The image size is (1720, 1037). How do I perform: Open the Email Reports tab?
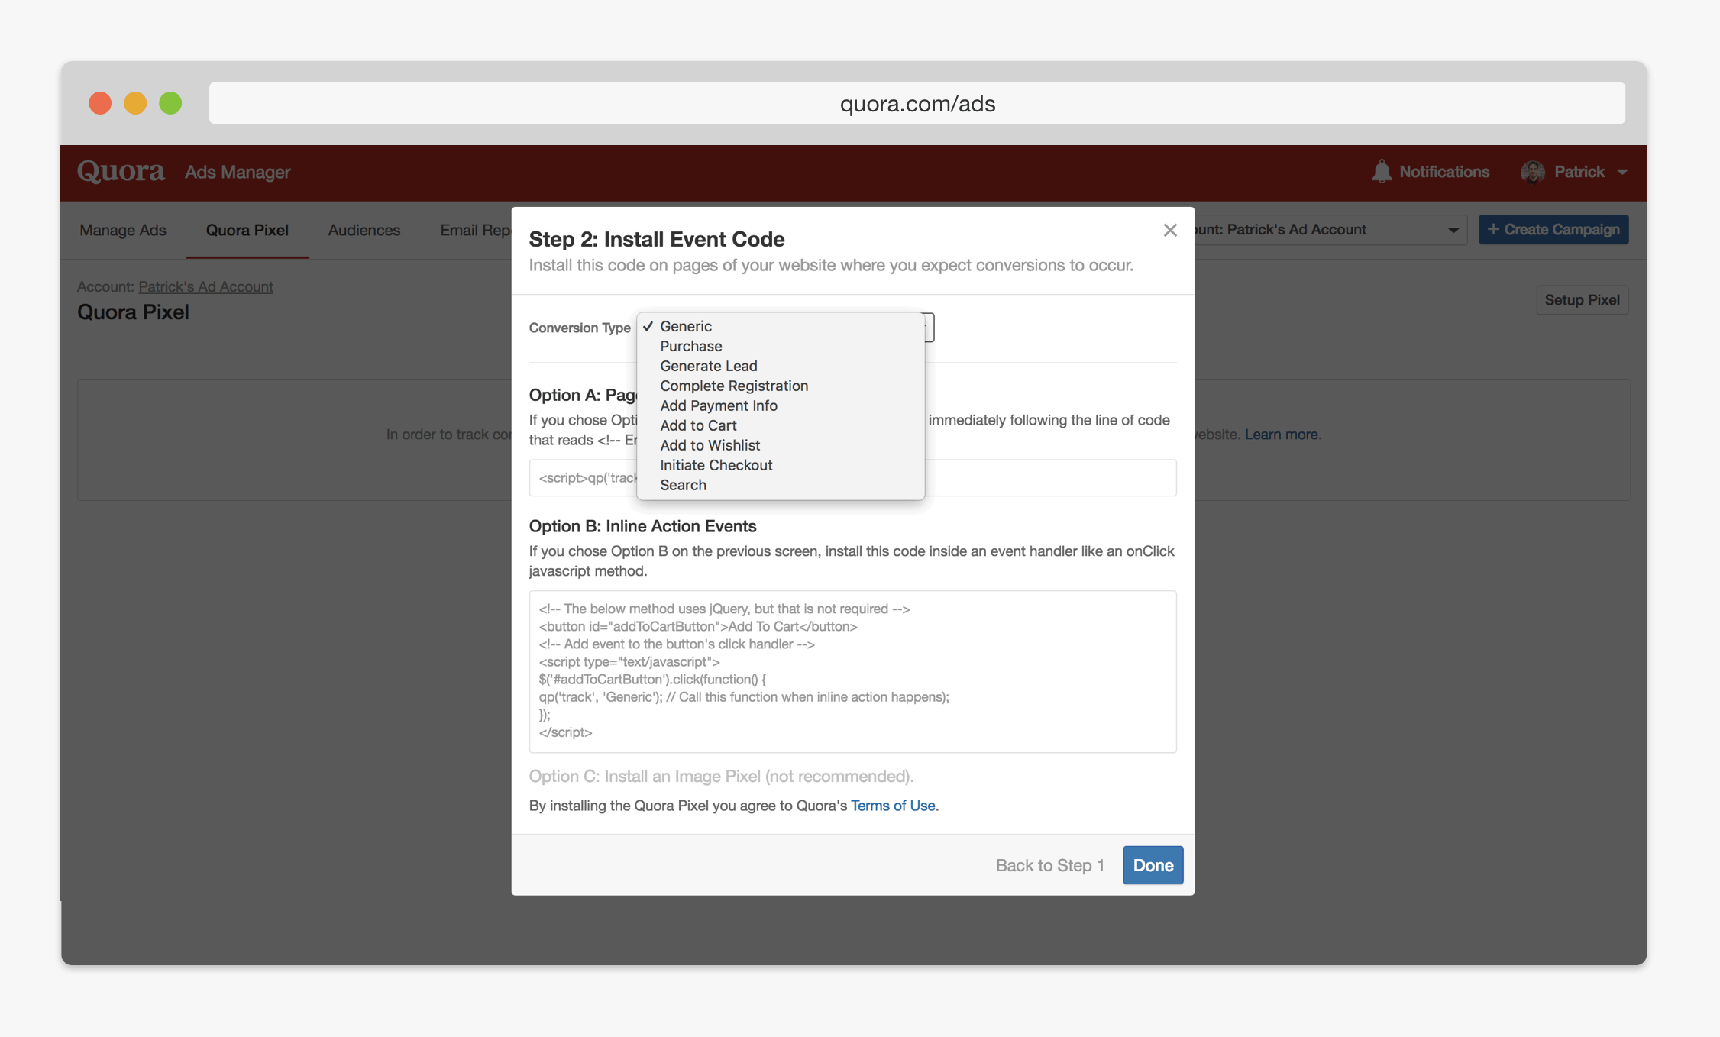coord(475,230)
